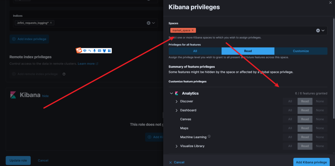Cancel the Kibana privileges flyout
The width and height of the screenshot is (335, 166).
tap(177, 162)
